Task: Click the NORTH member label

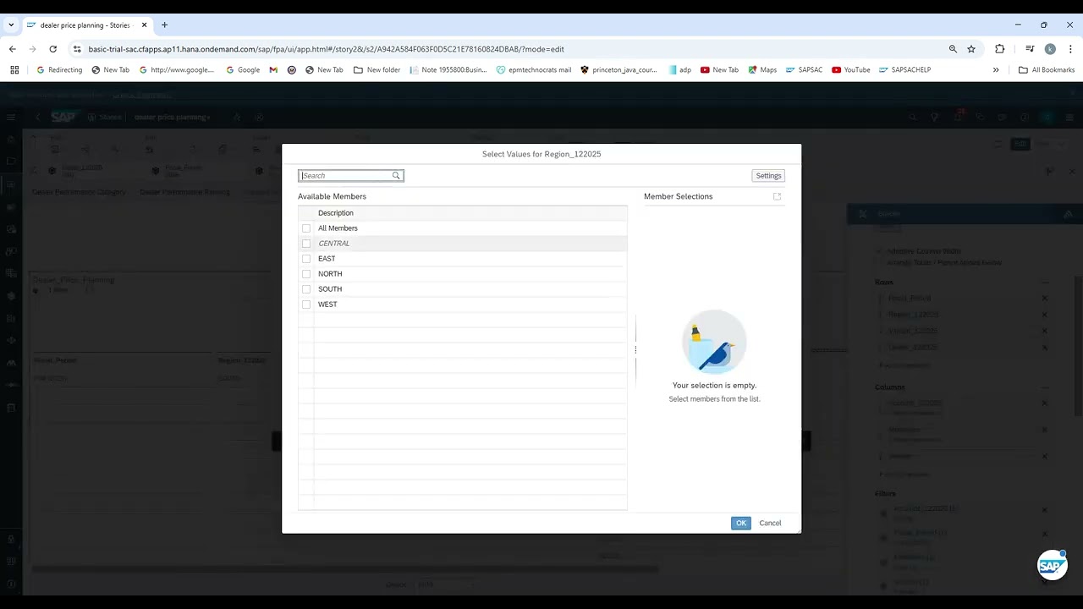Action: [x=330, y=274]
